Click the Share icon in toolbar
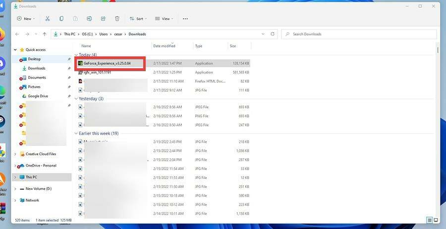The width and height of the screenshot is (446, 229). pos(103,19)
